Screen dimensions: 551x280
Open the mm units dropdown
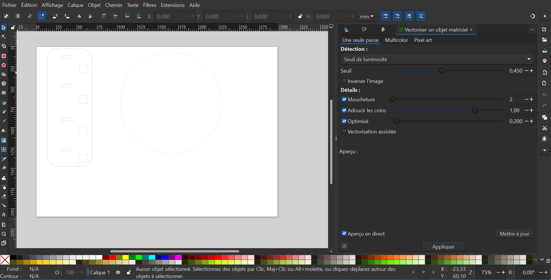pyautogui.click(x=367, y=17)
